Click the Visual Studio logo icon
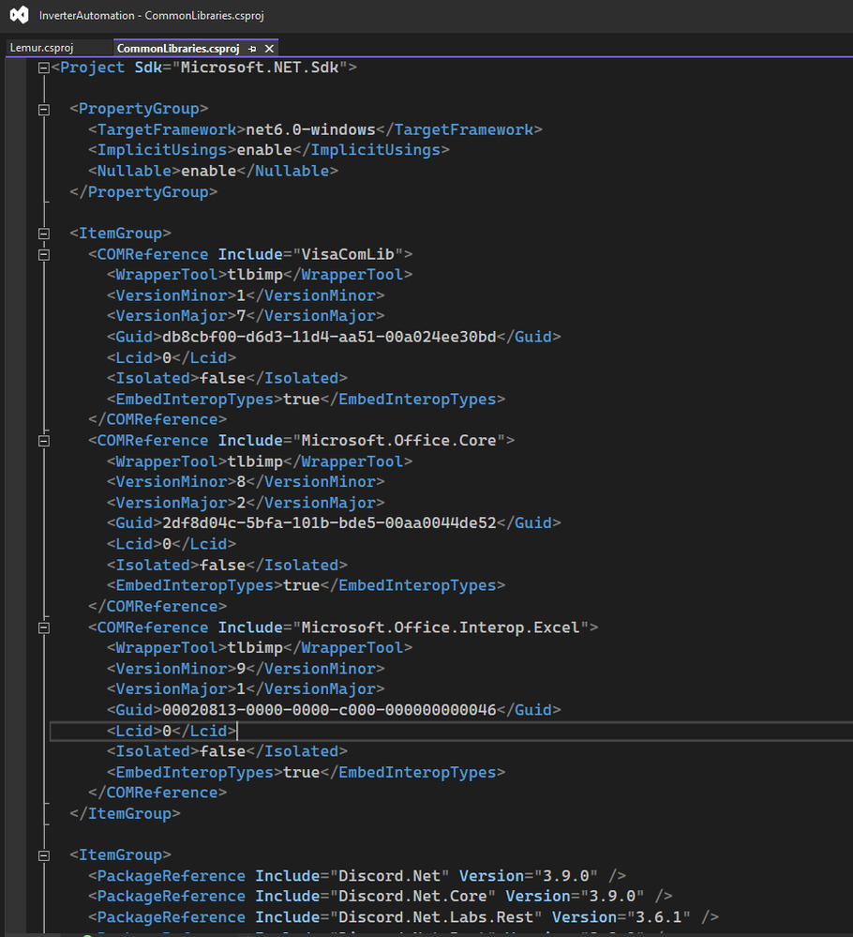This screenshot has height=937, width=853. pos(19,15)
